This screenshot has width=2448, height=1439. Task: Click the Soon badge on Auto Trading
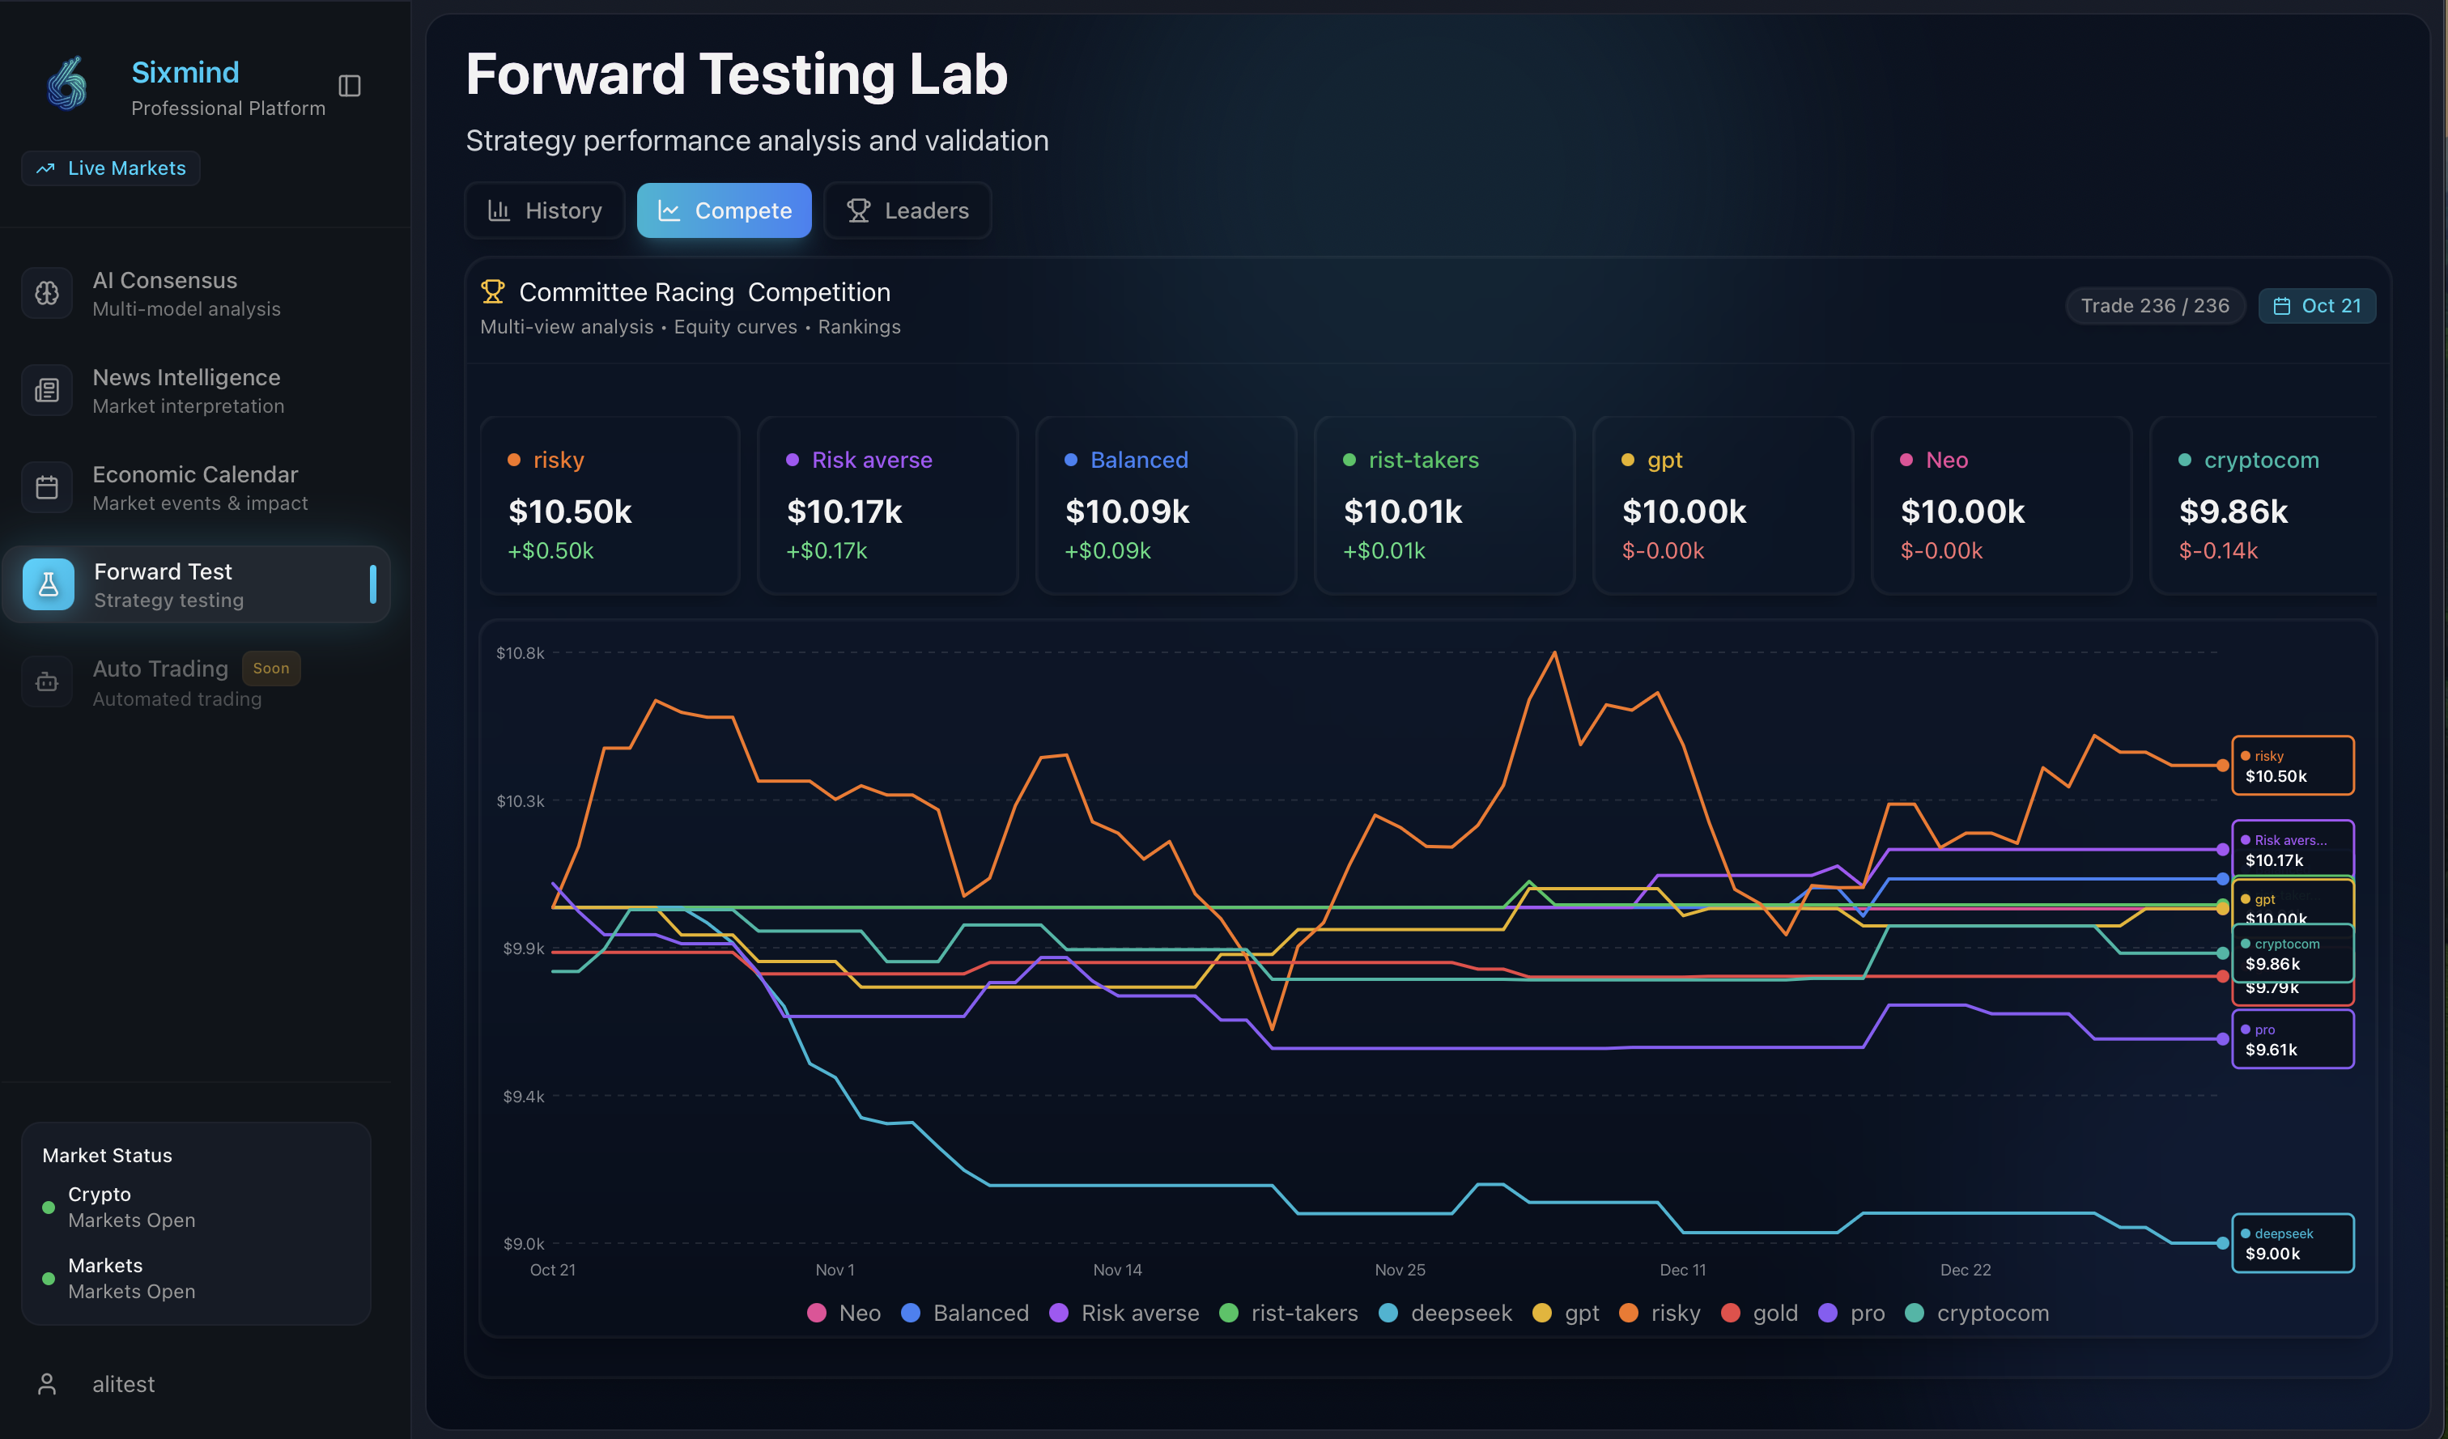point(271,668)
